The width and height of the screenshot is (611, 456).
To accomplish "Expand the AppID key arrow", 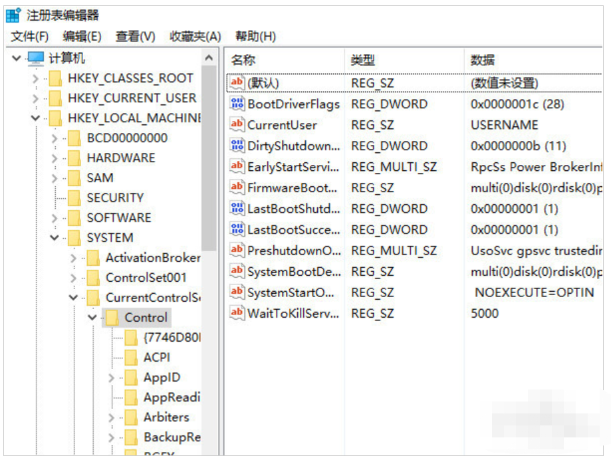I will tap(111, 378).
